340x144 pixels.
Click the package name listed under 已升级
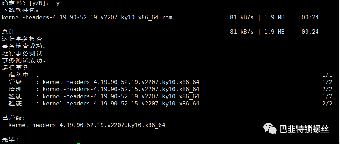[x=87, y=125]
